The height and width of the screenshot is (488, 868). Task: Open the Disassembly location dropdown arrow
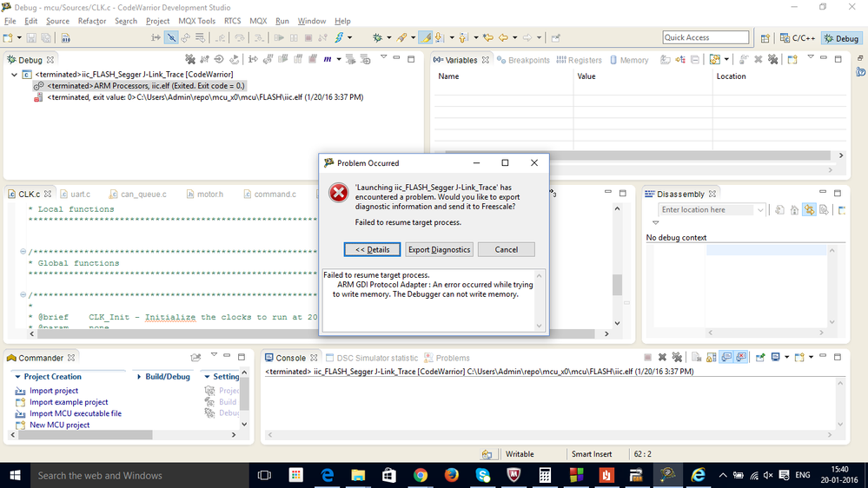760,209
